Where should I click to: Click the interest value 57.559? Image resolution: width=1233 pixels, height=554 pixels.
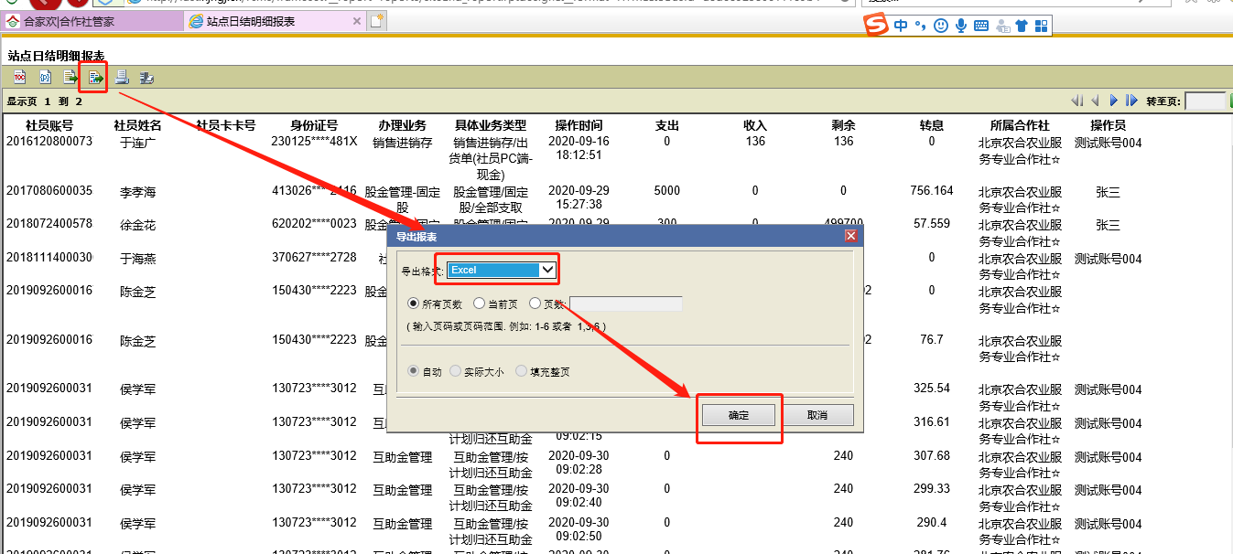point(932,224)
